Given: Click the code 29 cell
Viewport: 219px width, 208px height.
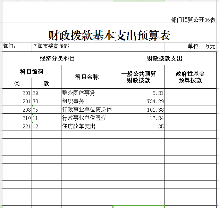Looking at the screenshot, I should click(47, 93).
